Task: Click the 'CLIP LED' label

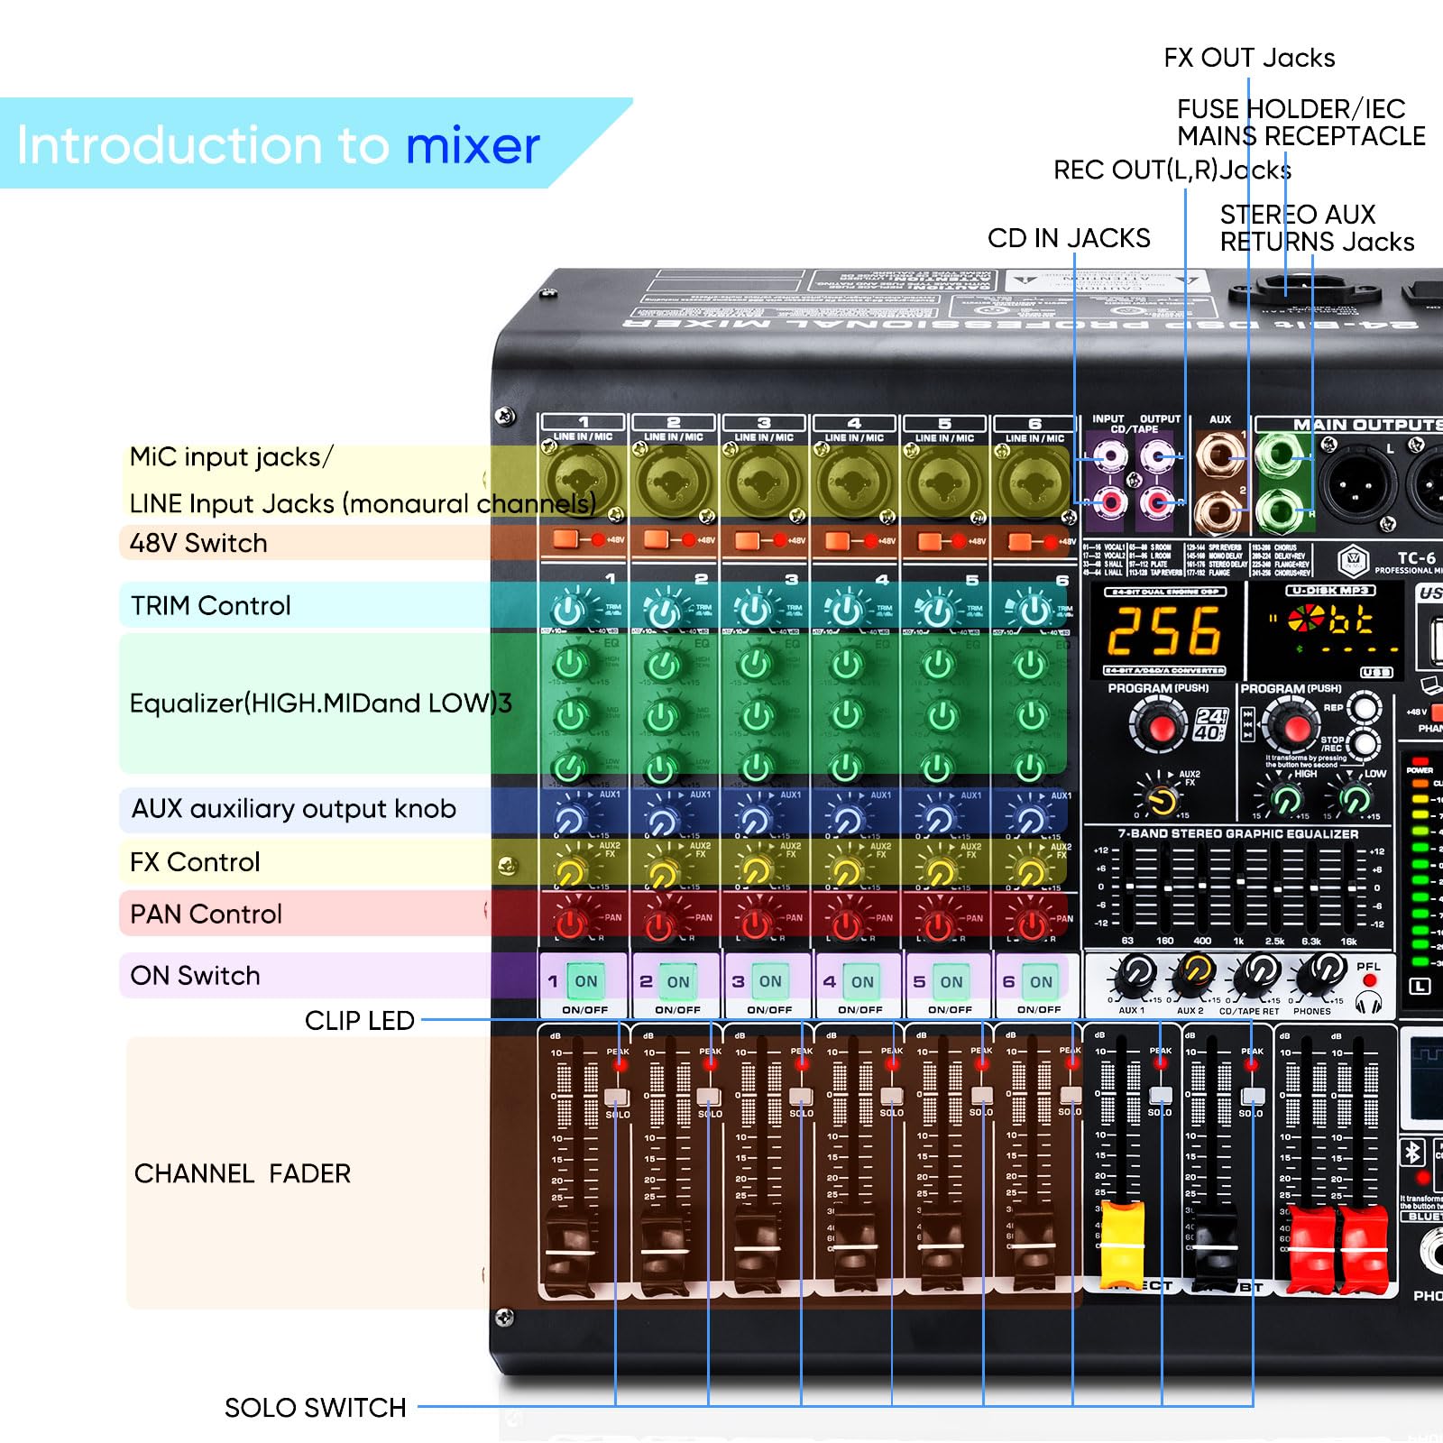Action: click(359, 1020)
